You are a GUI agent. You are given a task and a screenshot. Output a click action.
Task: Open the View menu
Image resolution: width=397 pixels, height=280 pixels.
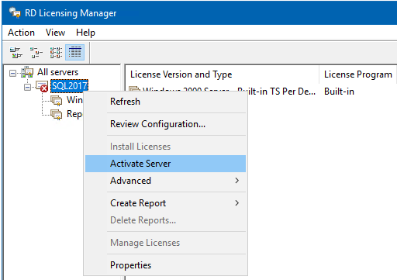pyautogui.click(x=55, y=33)
